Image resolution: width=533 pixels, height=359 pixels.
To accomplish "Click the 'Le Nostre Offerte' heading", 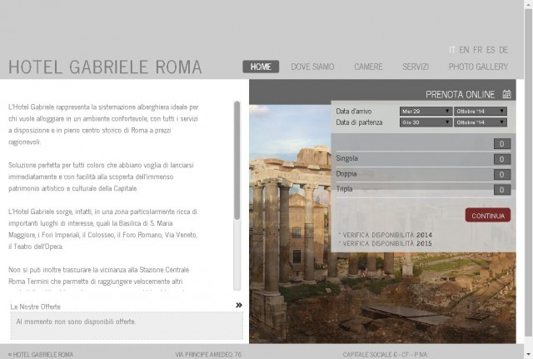I will 35,307.
